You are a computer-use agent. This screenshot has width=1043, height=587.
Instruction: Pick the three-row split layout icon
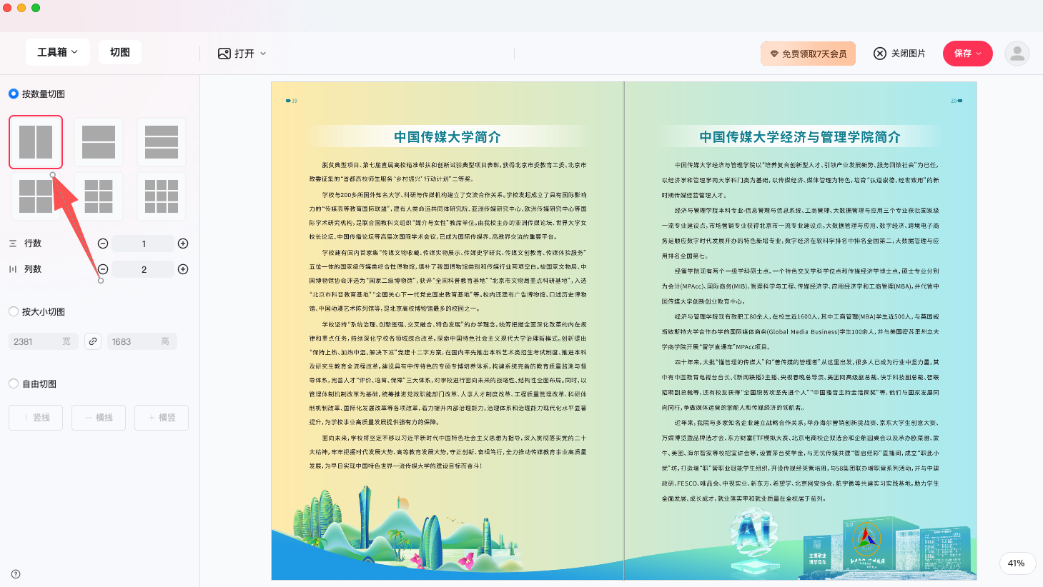click(x=162, y=142)
